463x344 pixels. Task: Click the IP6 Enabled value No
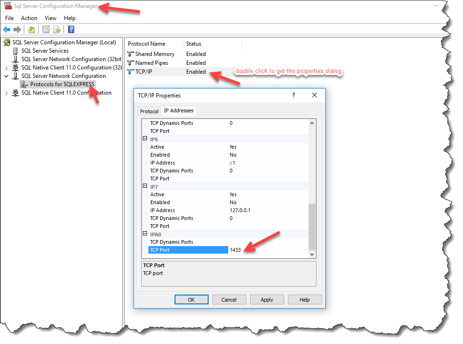point(233,155)
